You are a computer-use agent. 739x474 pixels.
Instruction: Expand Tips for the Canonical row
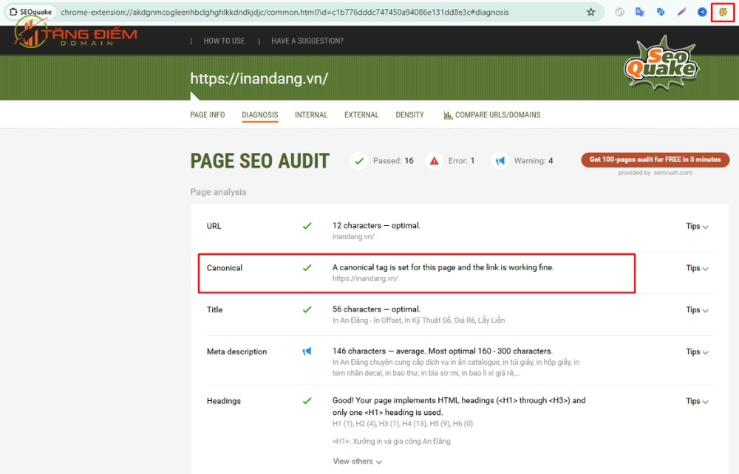pos(697,268)
